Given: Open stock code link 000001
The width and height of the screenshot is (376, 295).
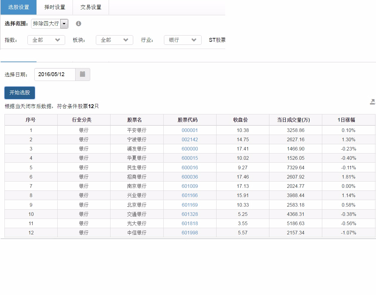Looking at the screenshot, I should point(190,130).
